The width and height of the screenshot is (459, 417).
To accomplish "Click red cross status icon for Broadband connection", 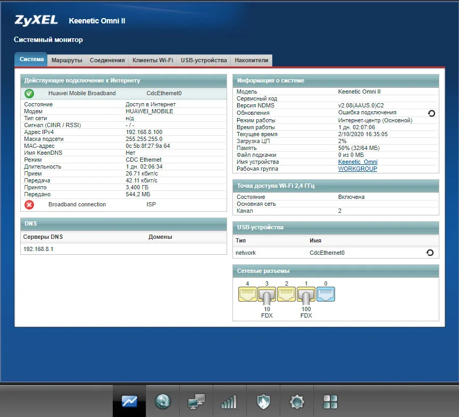I will 29,204.
